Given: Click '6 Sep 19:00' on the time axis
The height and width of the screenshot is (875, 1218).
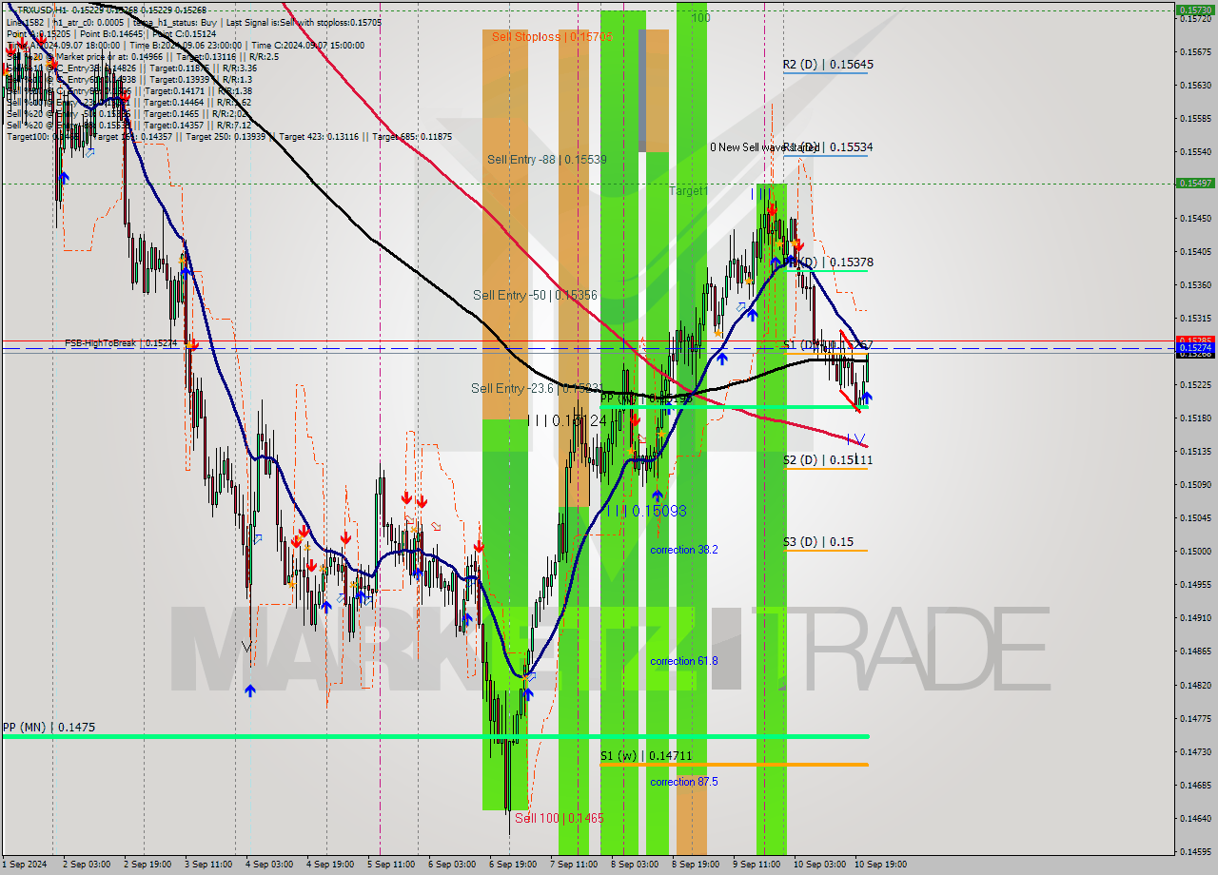Looking at the screenshot, I should coord(512,865).
